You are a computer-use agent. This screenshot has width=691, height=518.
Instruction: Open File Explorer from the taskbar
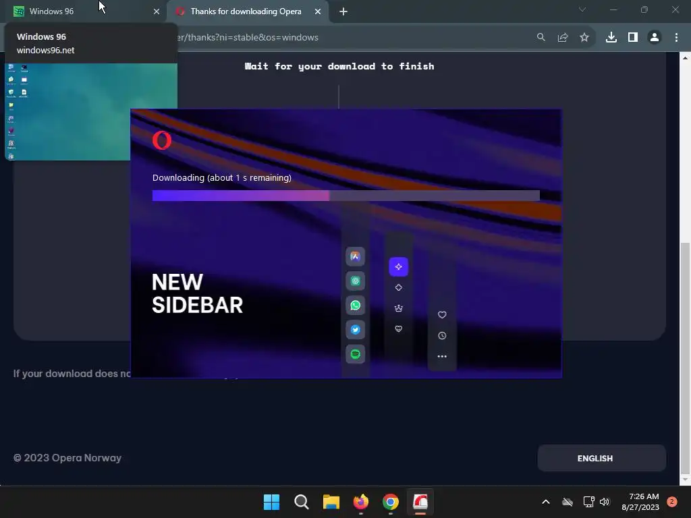[331, 502]
